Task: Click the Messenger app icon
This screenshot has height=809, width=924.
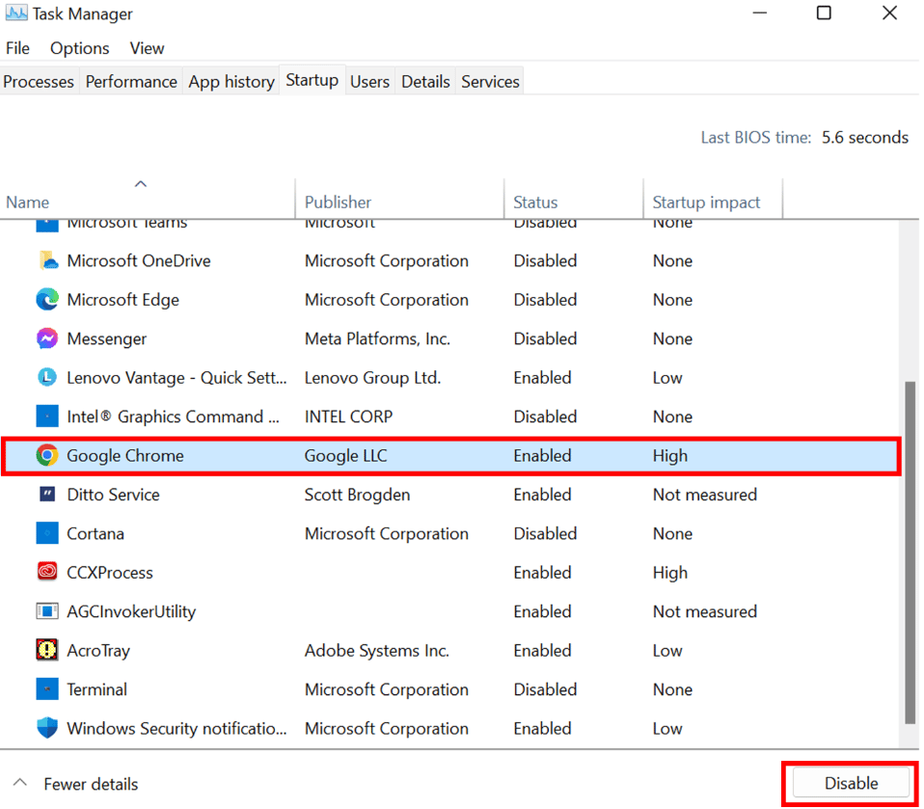Action: click(x=47, y=338)
